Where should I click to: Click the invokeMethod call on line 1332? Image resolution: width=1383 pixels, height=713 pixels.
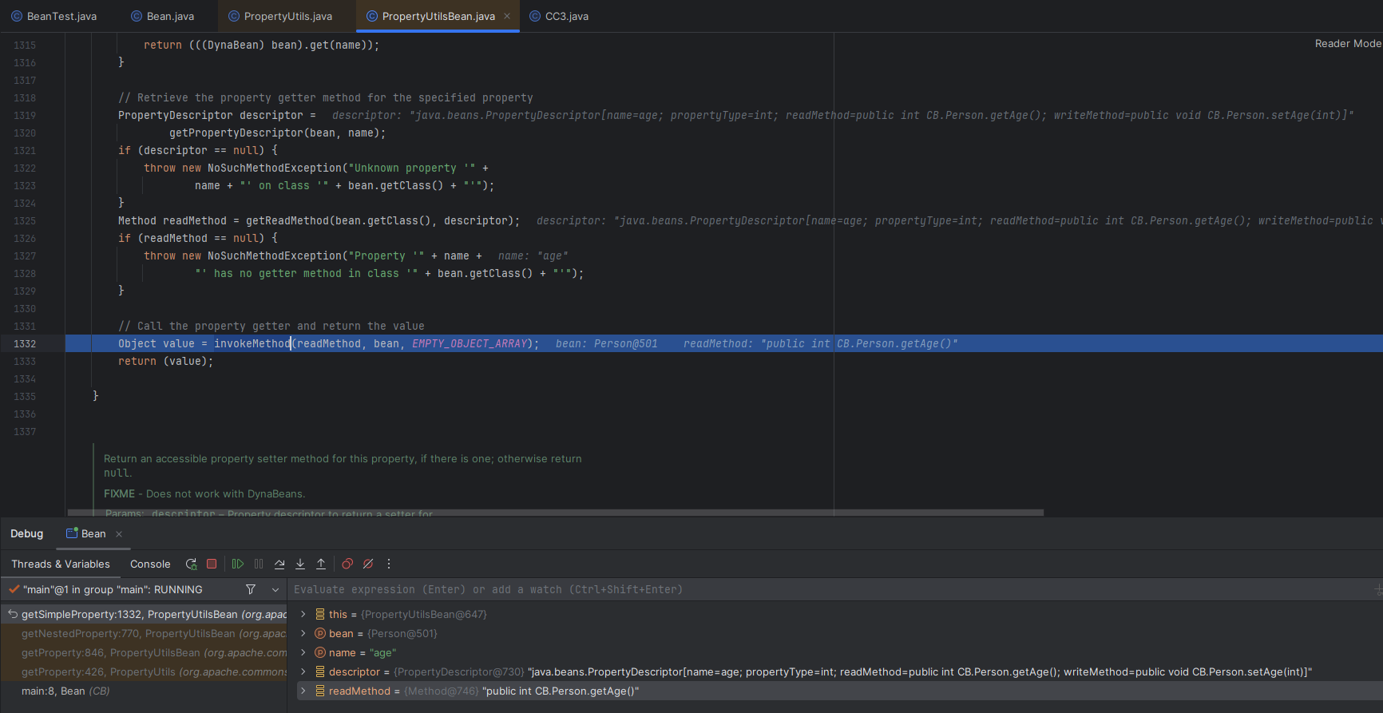(x=252, y=343)
